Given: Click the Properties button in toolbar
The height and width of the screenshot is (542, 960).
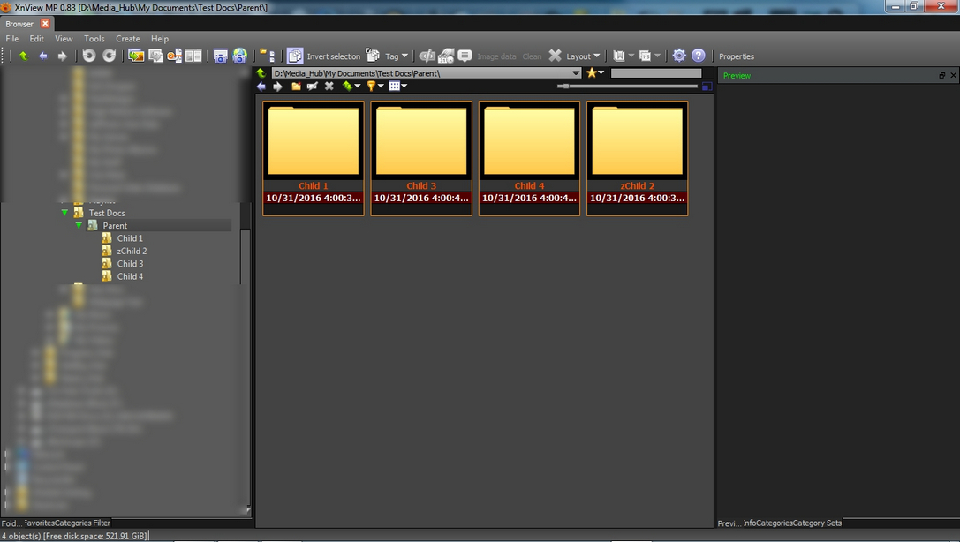Looking at the screenshot, I should (x=737, y=56).
